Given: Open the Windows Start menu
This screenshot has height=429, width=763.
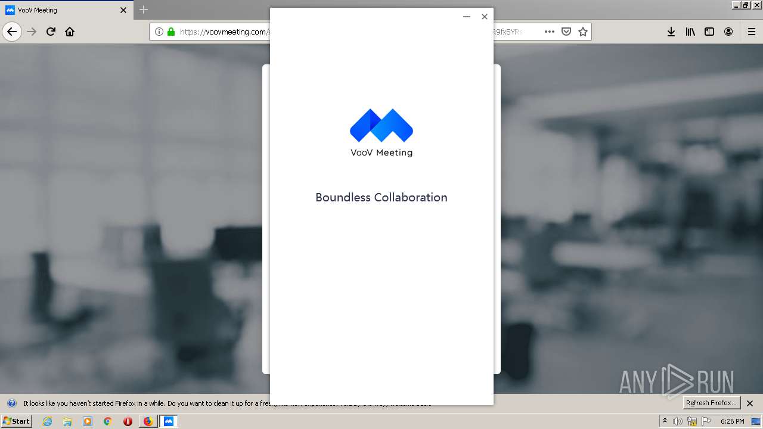Looking at the screenshot, I should (17, 421).
